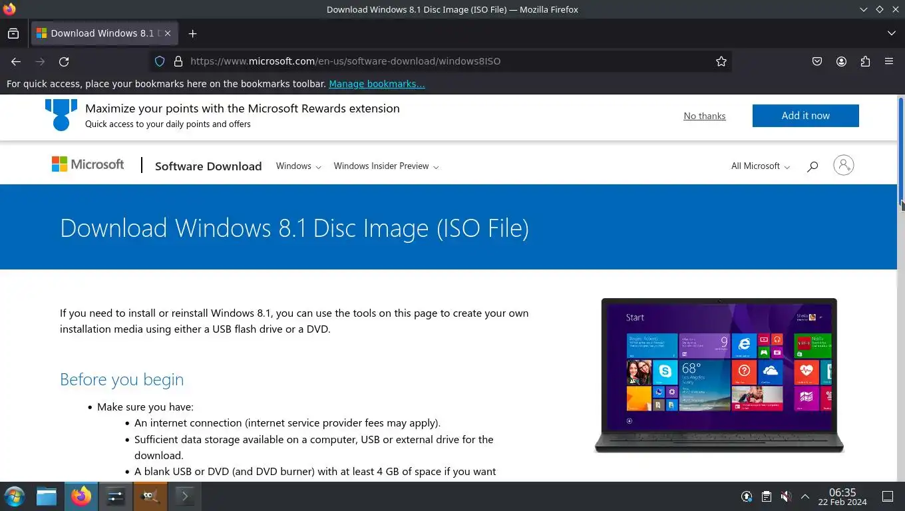Click the updates tray icon
Screen dimensions: 905x511
747,496
